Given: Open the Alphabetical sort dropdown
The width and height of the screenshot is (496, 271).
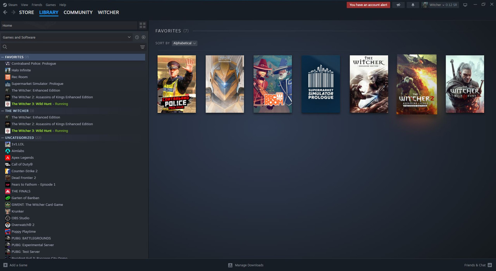Looking at the screenshot, I should pos(184,43).
